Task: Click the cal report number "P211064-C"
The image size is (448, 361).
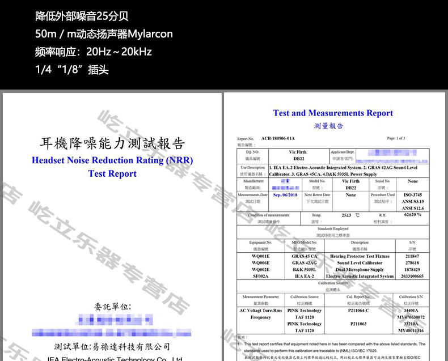Action: 358,311
